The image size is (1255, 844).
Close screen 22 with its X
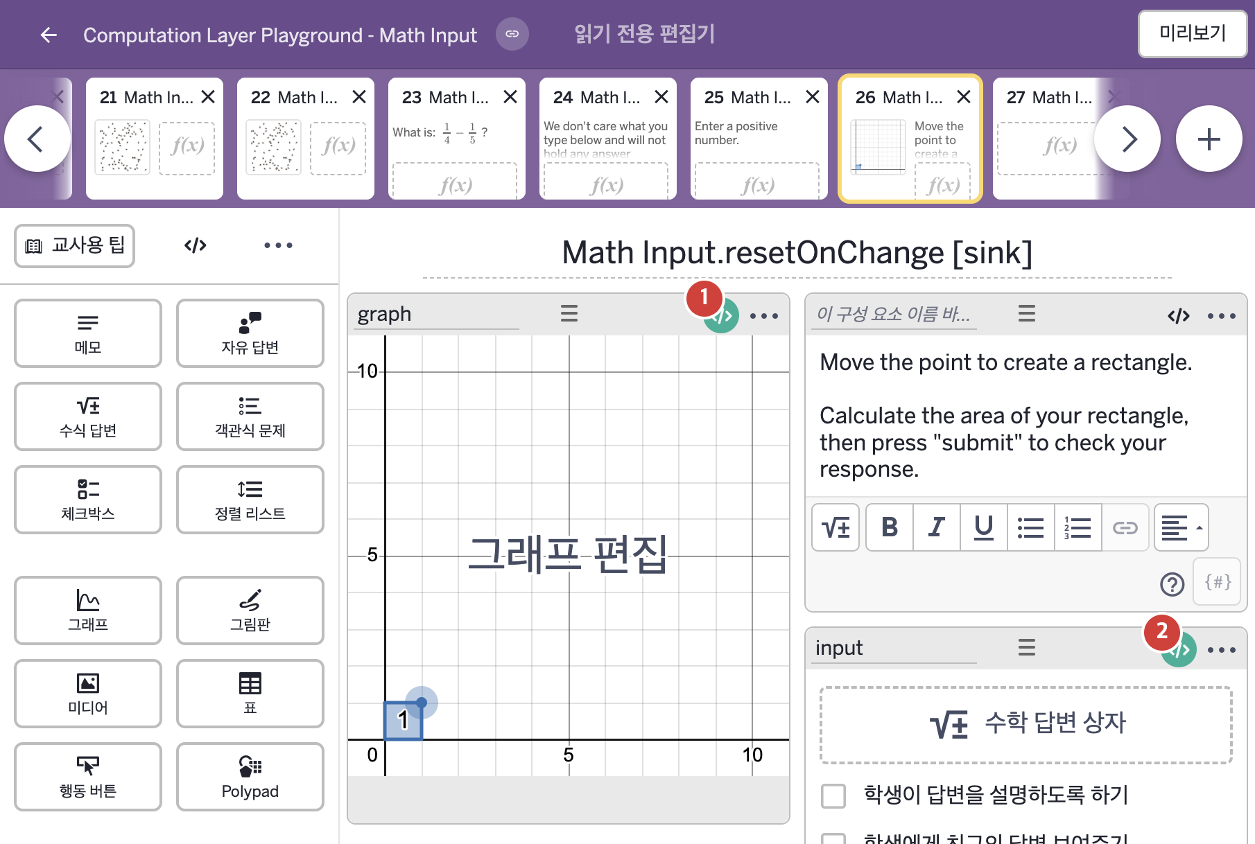[358, 97]
